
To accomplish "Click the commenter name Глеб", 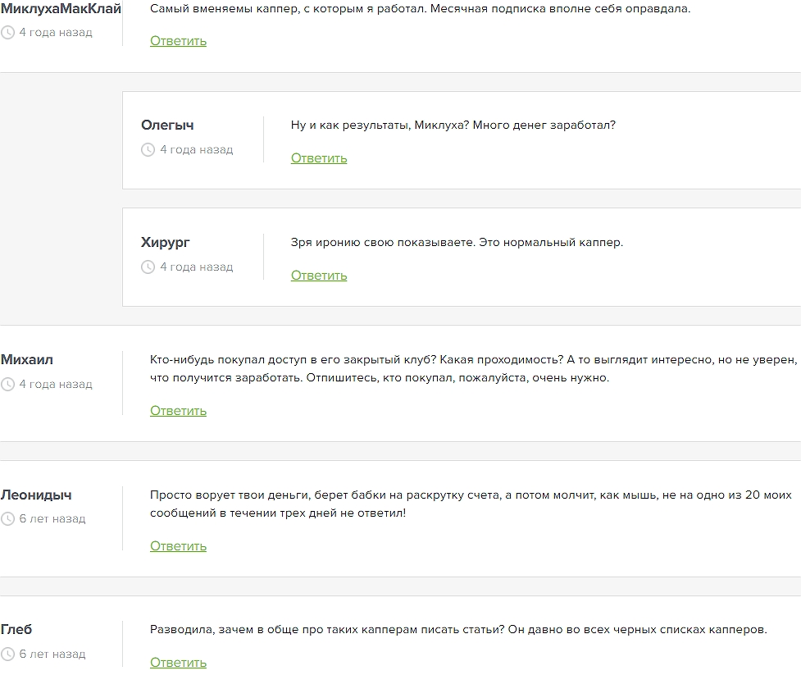I will click(16, 630).
